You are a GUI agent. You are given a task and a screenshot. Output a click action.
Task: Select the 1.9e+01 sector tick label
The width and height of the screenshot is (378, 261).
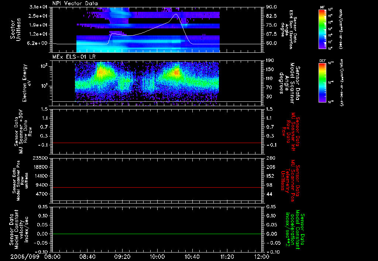[x=38, y=25]
